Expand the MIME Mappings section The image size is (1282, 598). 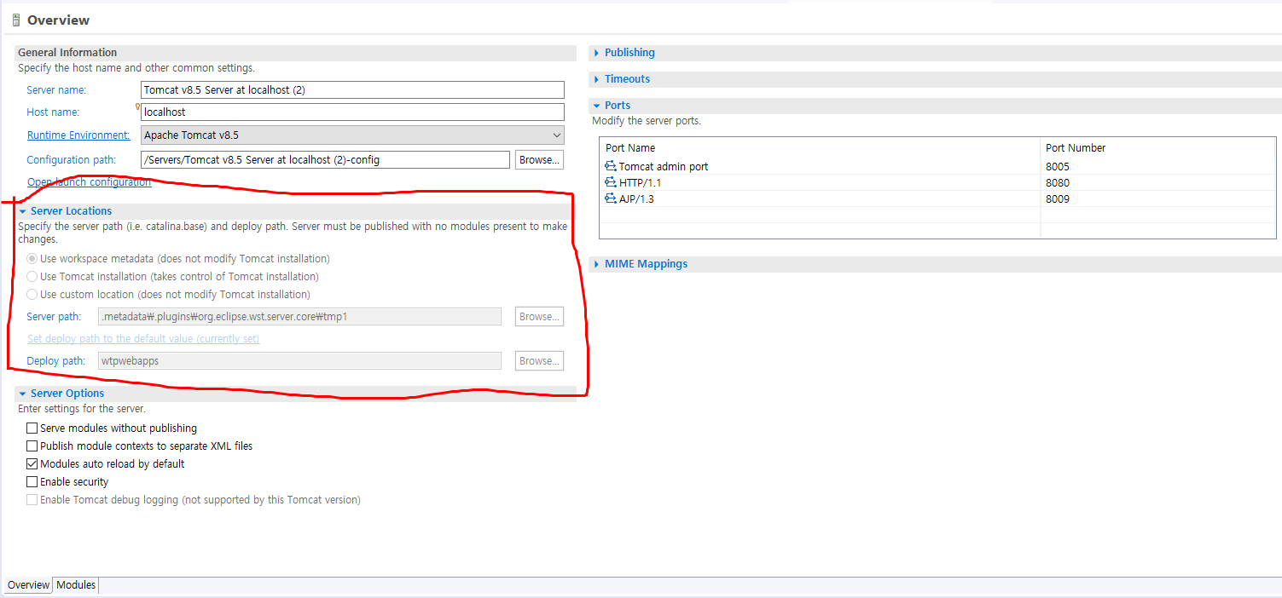[x=597, y=264]
